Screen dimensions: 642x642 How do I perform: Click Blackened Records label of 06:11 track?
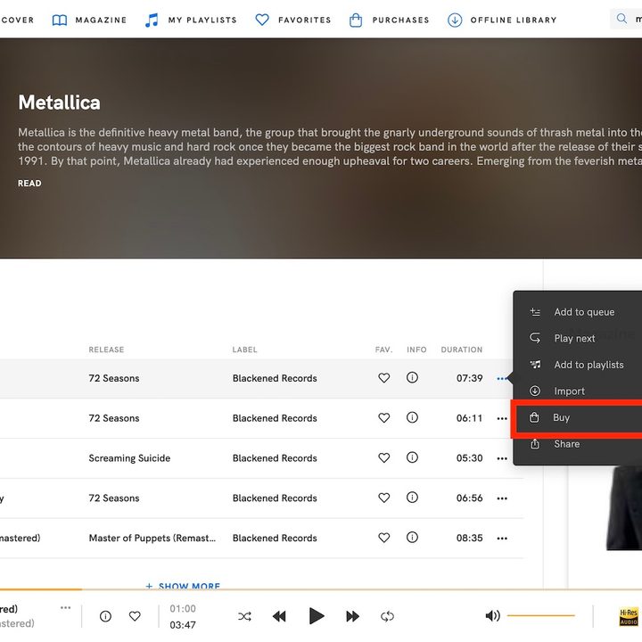[275, 418]
